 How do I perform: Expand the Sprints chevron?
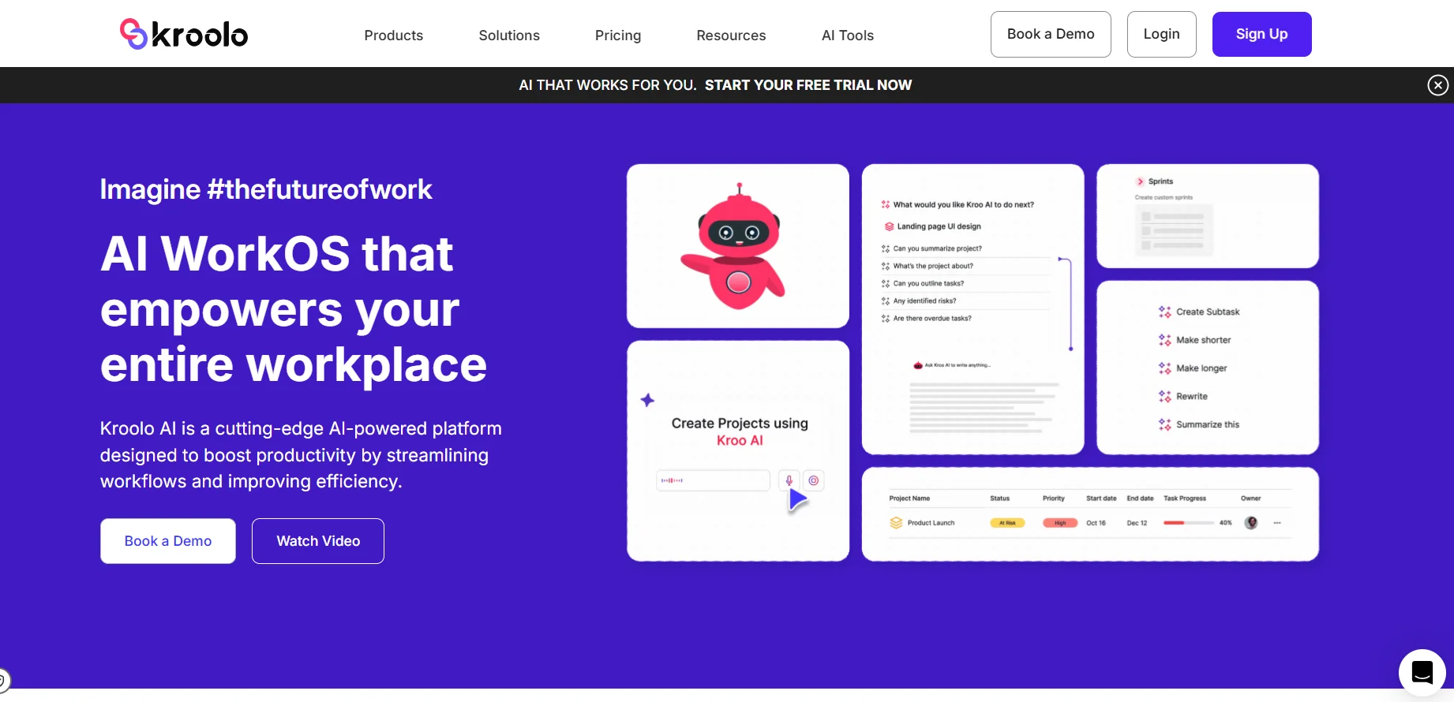[x=1140, y=181]
